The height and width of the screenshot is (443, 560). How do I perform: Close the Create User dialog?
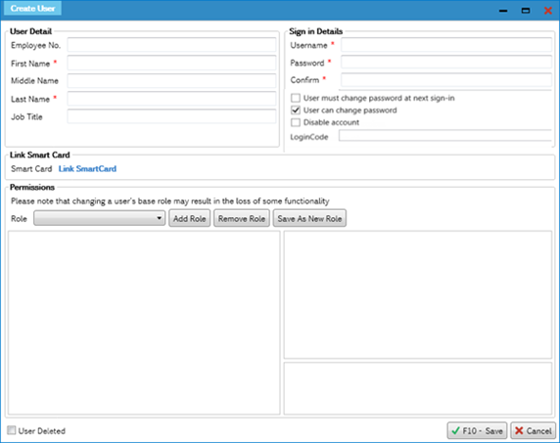[x=548, y=11]
